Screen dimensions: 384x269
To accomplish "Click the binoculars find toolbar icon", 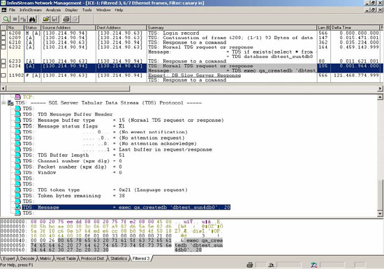I will 32,19.
